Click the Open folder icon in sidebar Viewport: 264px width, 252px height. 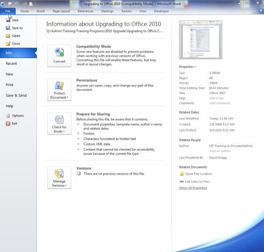8,36
